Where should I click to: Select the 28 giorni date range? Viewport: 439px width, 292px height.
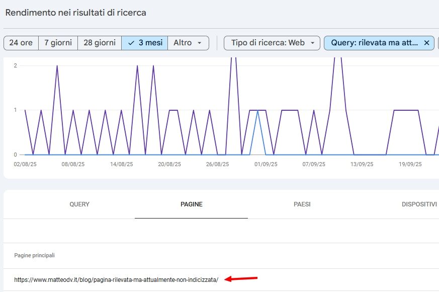pyautogui.click(x=100, y=43)
